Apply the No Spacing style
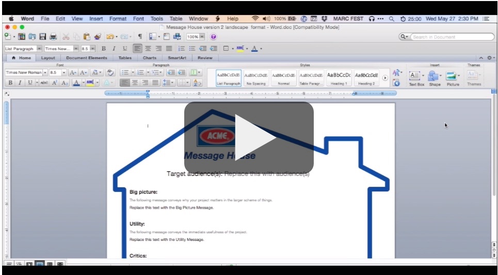The image size is (498, 275). (x=255, y=78)
